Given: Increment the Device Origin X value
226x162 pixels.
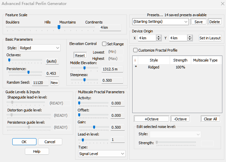Looking at the screenshot, I should (x=159, y=36).
